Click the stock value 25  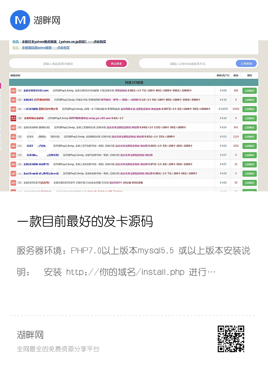coord(236,164)
